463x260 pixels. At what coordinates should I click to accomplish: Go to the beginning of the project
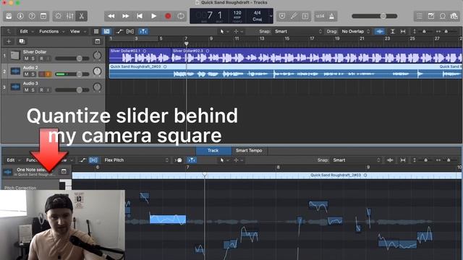pyautogui.click(x=140, y=16)
